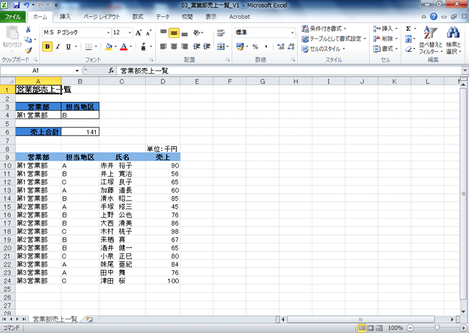Viewport: 469px width, 333px height.
Task: Open Excel Help question mark icon
Action: coord(434,17)
